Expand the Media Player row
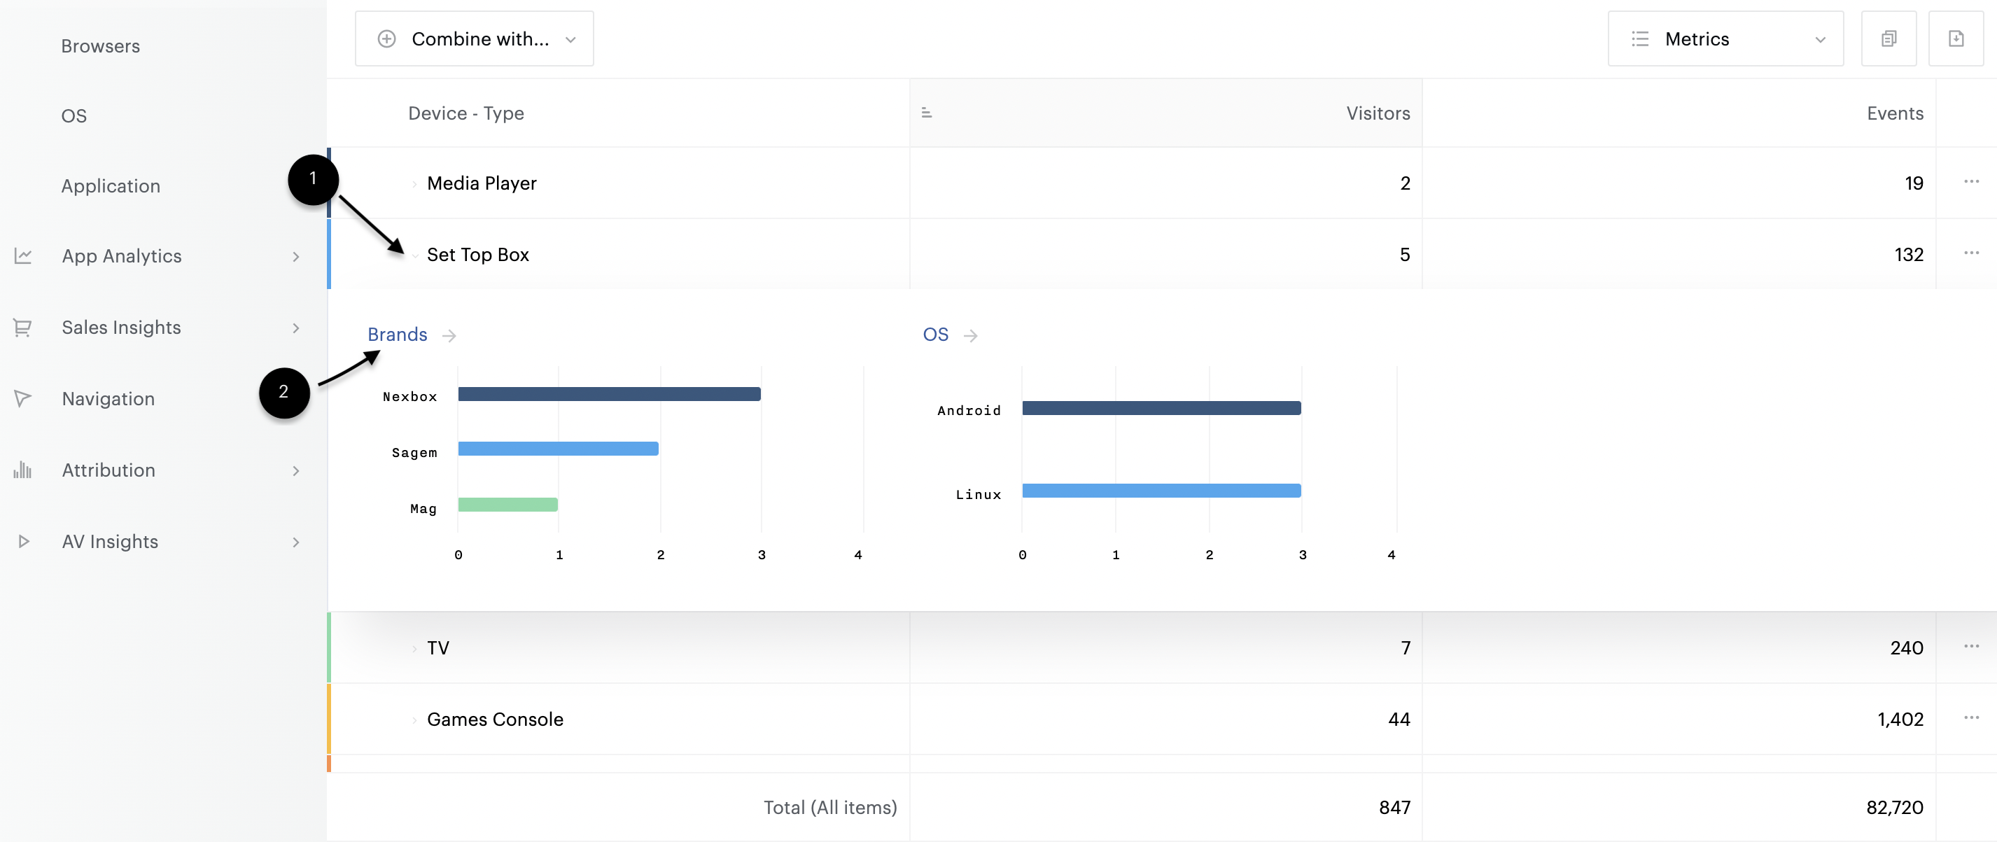The width and height of the screenshot is (1997, 842). (415, 184)
